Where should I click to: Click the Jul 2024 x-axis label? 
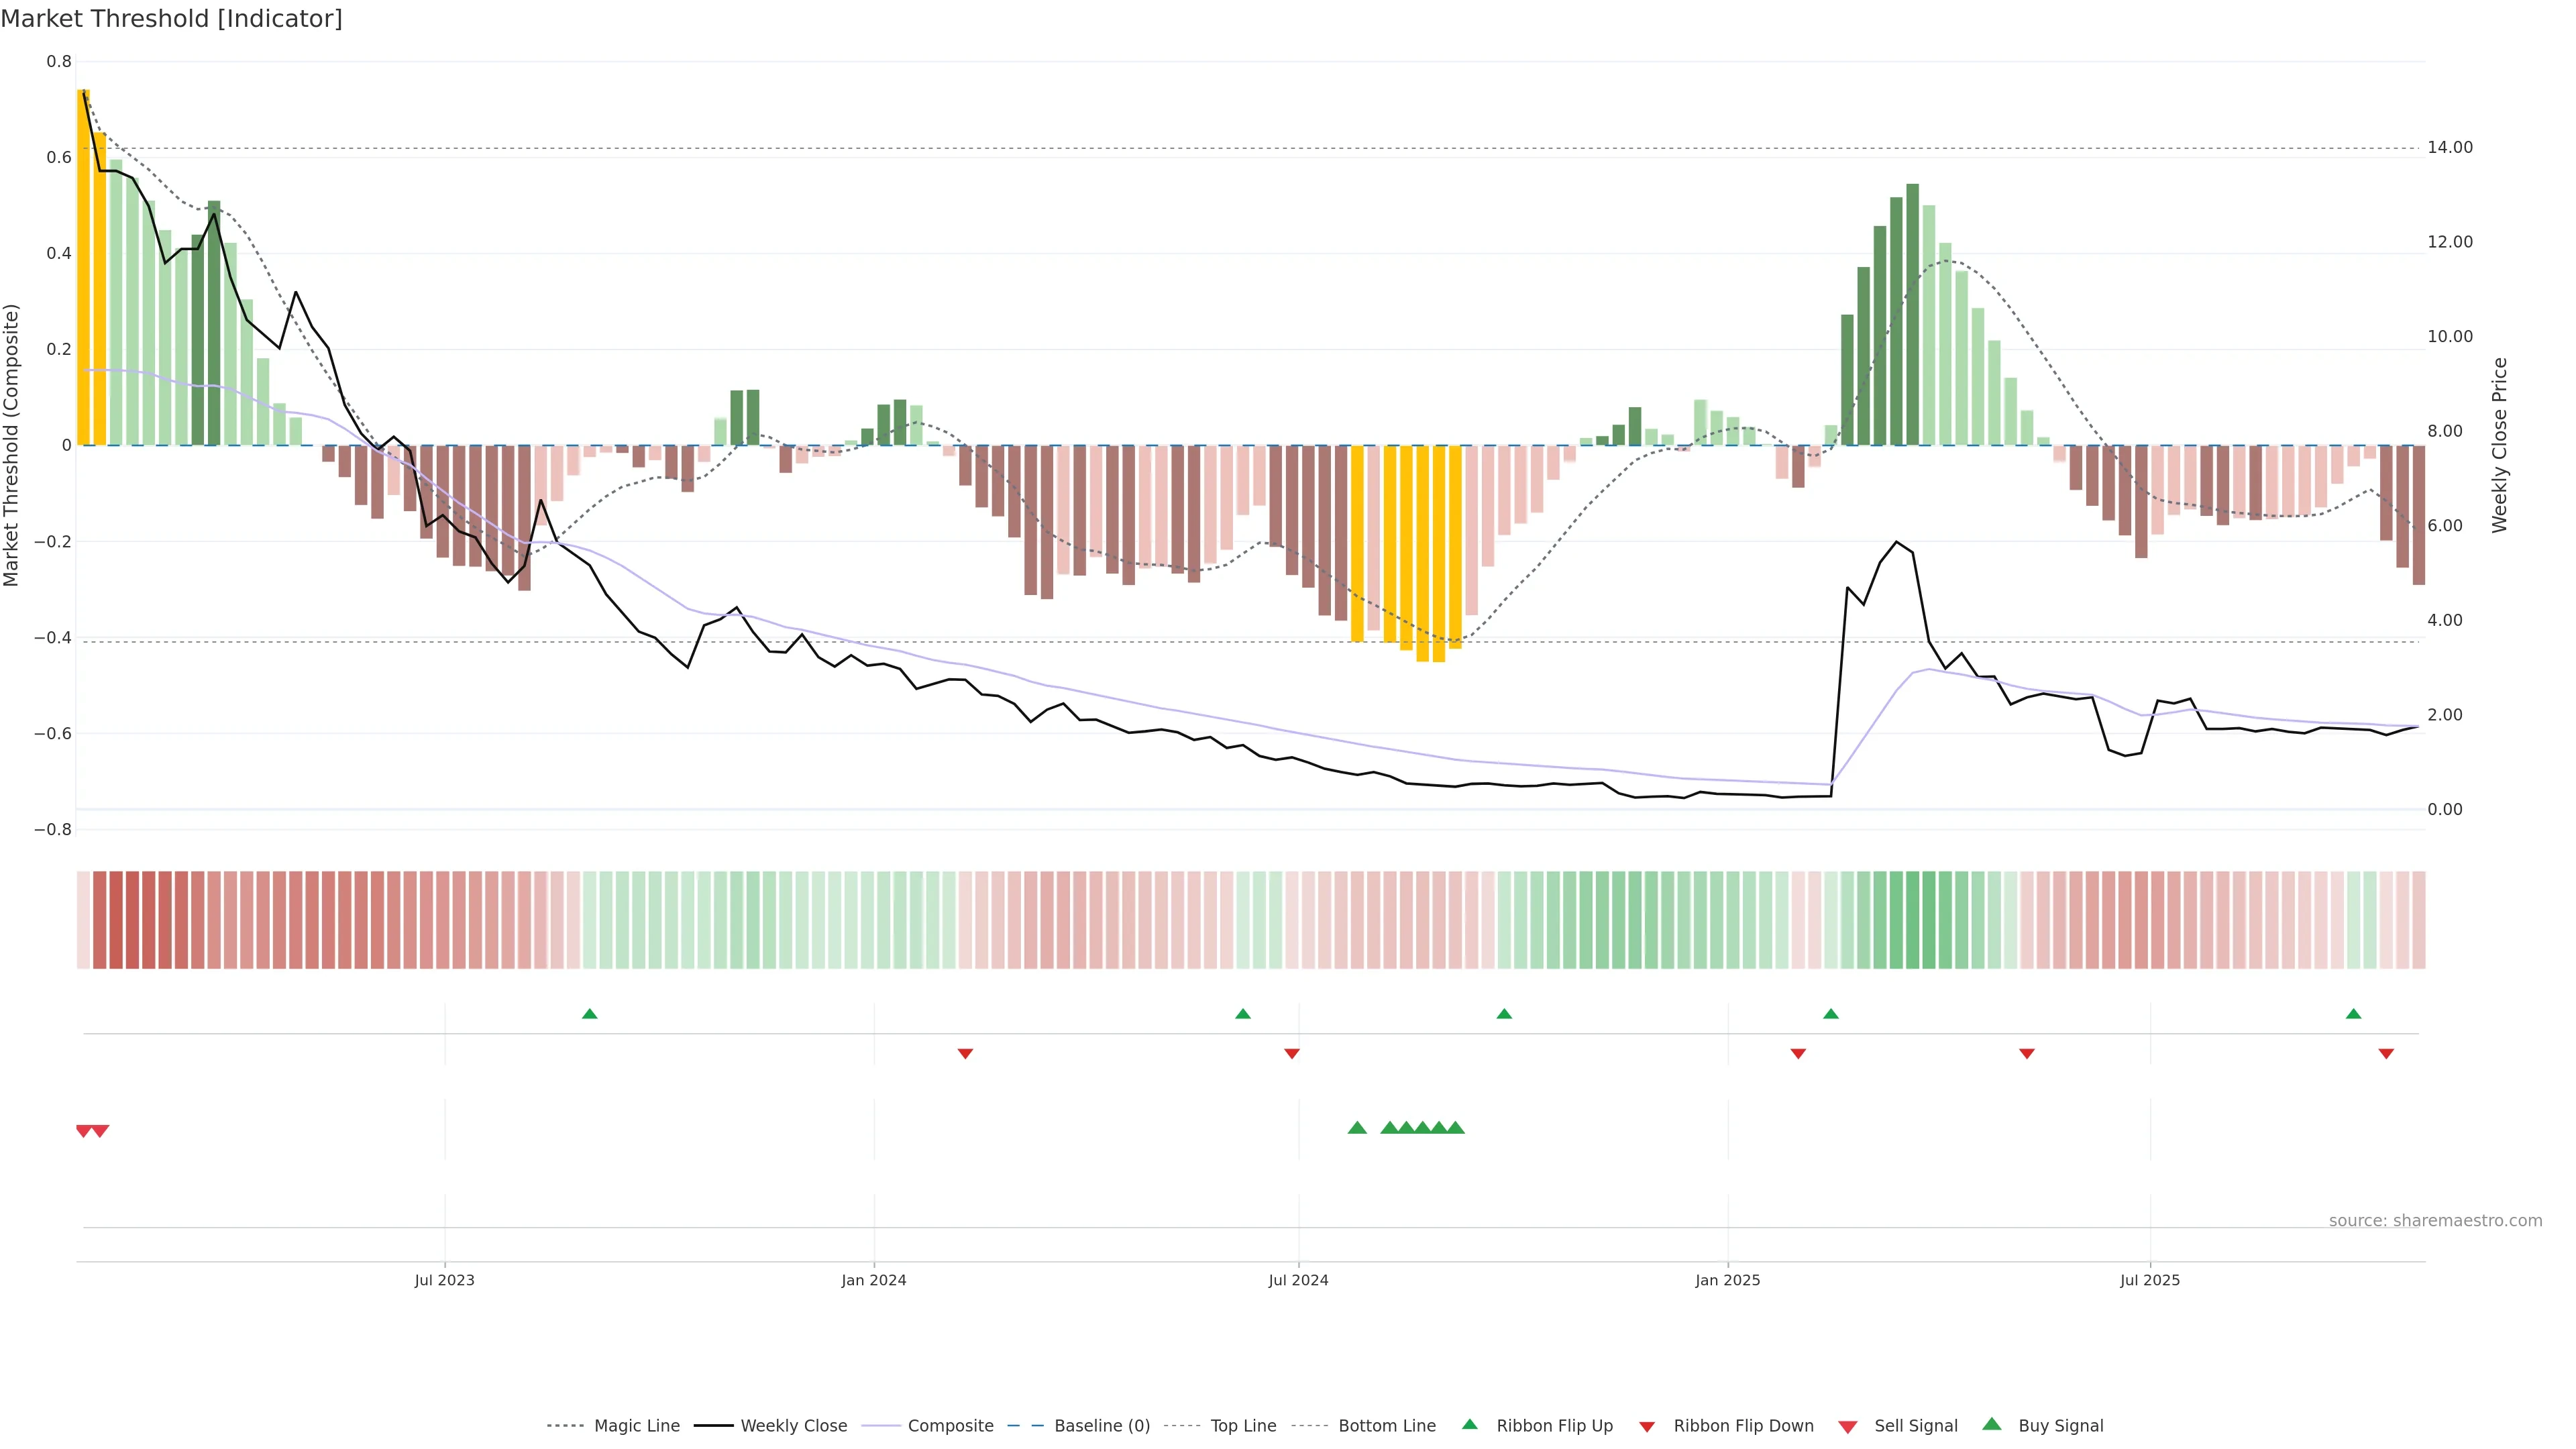coord(1298,1280)
